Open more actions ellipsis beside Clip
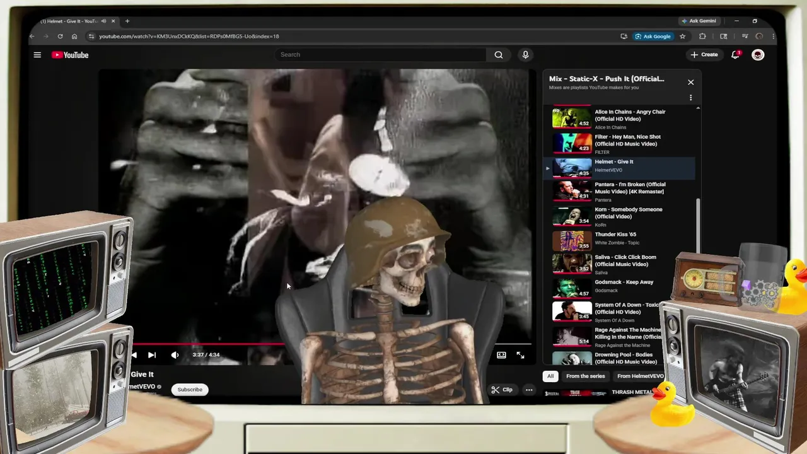Image resolution: width=807 pixels, height=454 pixels. click(529, 390)
